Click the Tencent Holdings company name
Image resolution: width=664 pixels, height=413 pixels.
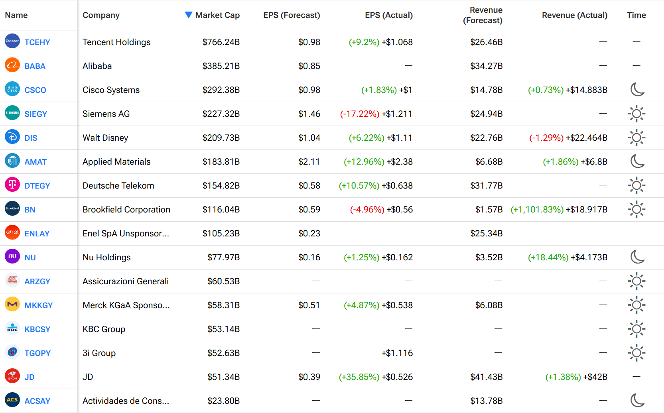[x=116, y=42]
